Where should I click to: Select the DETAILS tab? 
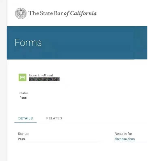click(x=26, y=118)
